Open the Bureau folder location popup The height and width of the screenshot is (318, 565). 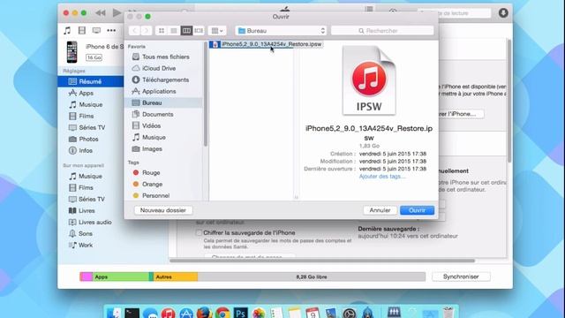coord(281,31)
